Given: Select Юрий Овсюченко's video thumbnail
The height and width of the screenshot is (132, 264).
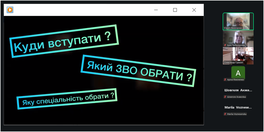Looking at the screenshot, I should point(238,21).
